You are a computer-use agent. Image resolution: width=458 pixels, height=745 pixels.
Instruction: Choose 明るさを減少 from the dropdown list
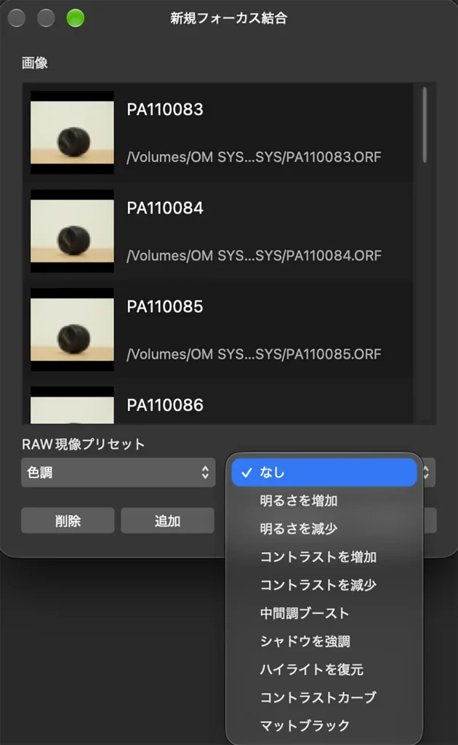pyautogui.click(x=324, y=528)
